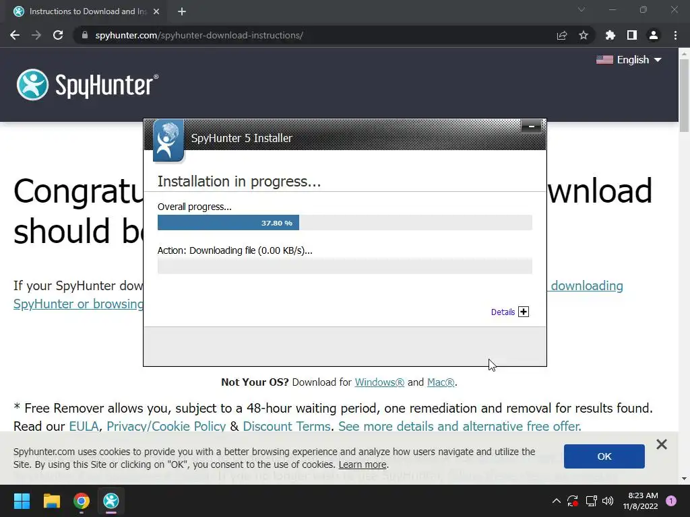Viewport: 690px width, 517px height.
Task: Click the tab search chevron
Action: tap(582, 9)
